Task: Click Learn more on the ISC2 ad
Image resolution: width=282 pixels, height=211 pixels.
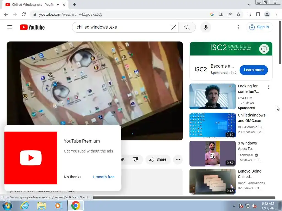Action: 254,70
